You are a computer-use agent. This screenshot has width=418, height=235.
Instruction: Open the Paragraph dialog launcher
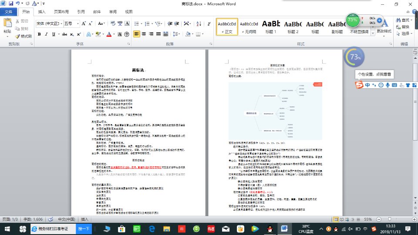(211, 44)
